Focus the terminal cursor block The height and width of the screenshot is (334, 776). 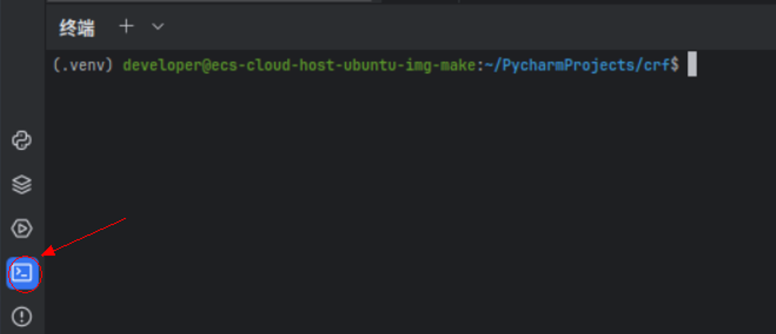pyautogui.click(x=691, y=64)
